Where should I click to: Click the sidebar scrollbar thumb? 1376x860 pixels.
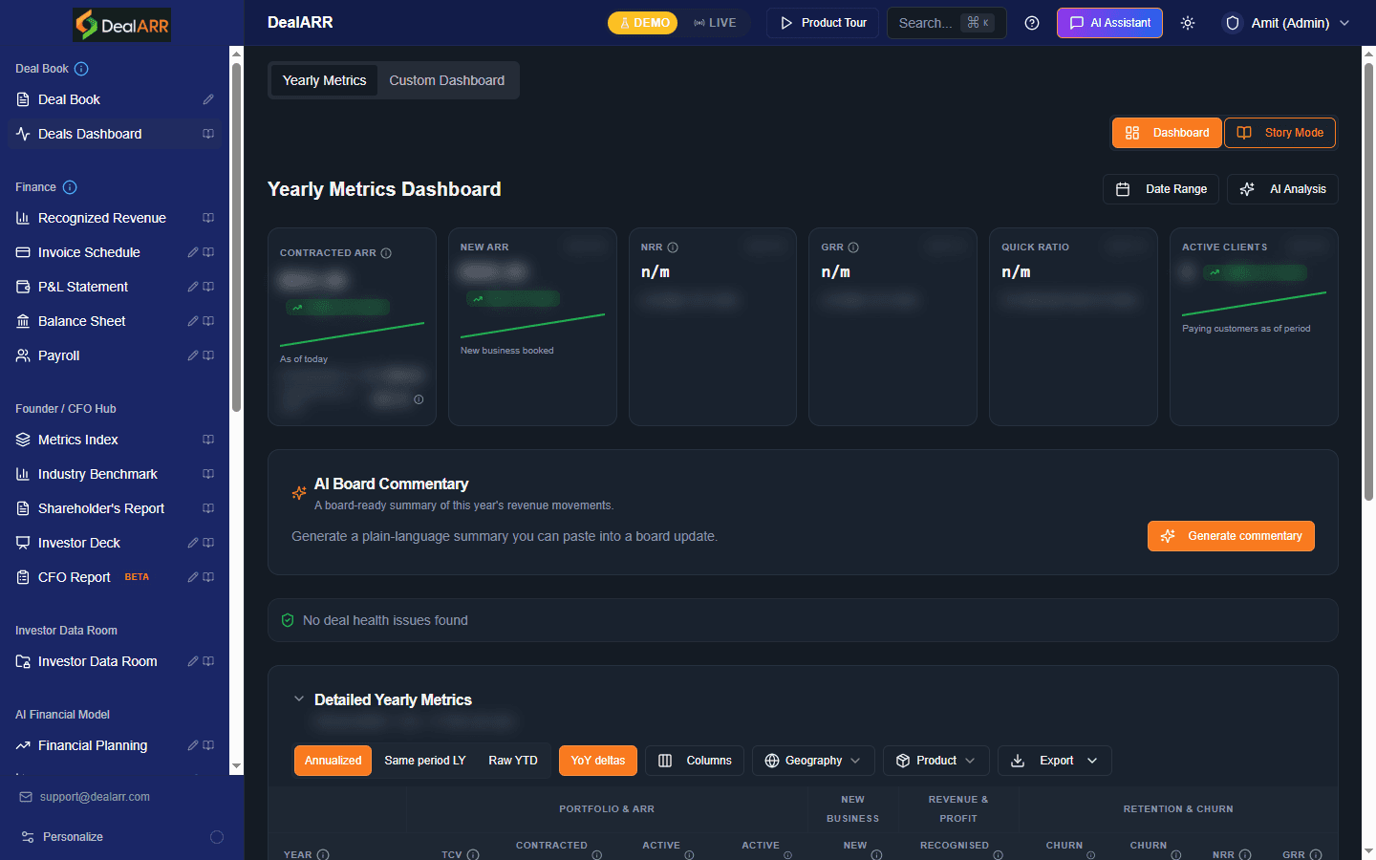coord(236,239)
